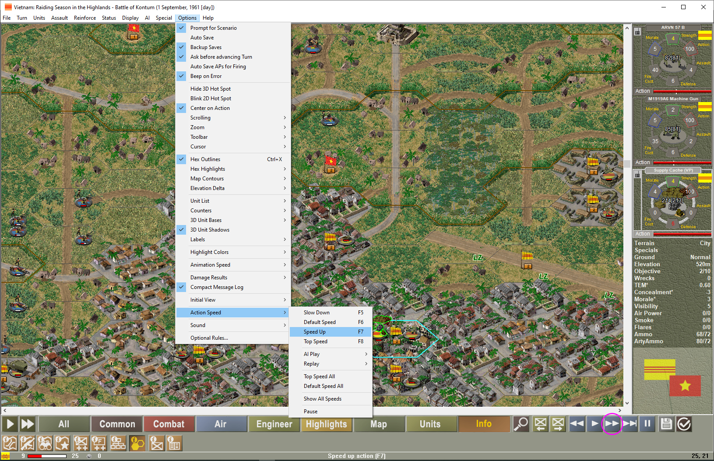The image size is (714, 461).
Task: Click the default speed play button
Action: coord(594,424)
